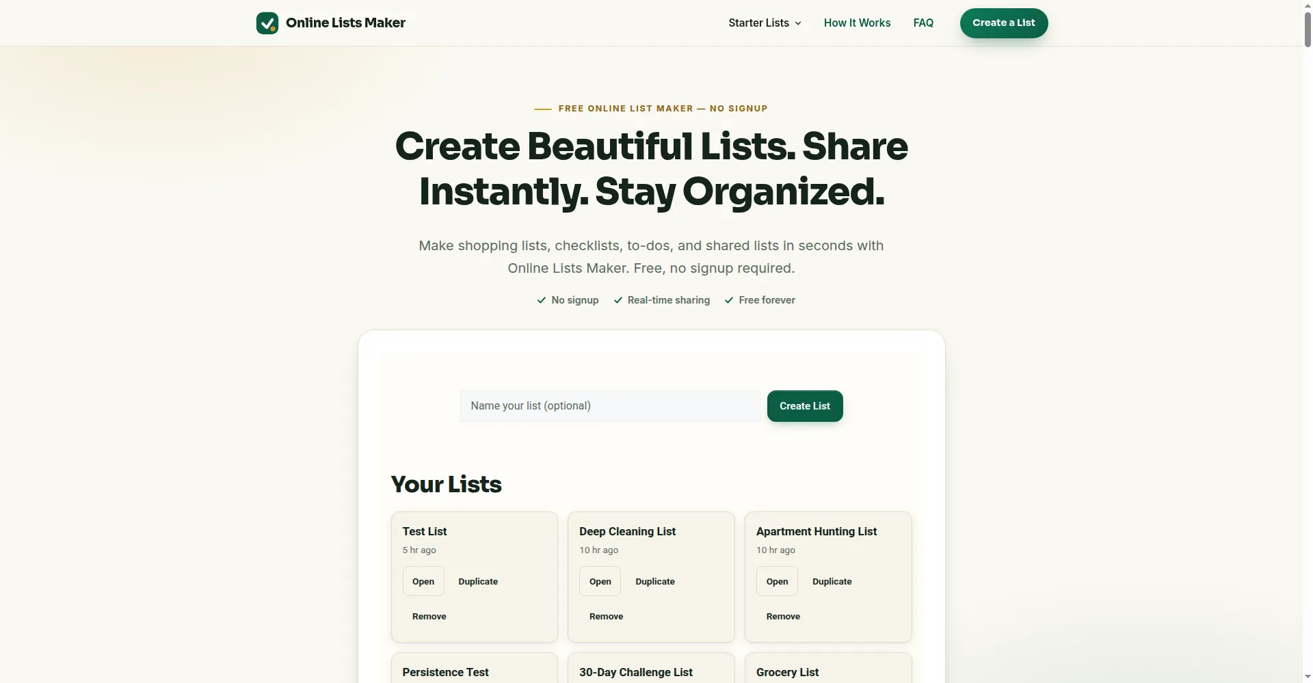Image resolution: width=1313 pixels, height=683 pixels.
Task: Remove the Apartment Hunting List
Action: point(783,616)
